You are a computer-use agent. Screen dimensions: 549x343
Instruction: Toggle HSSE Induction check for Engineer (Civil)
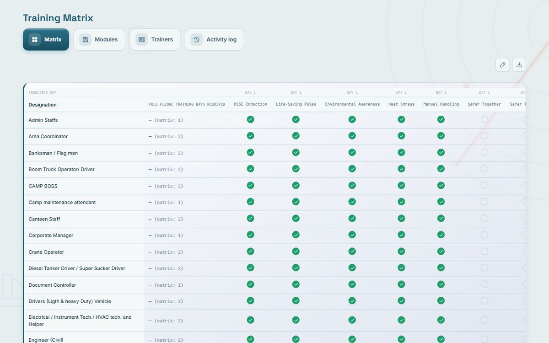250,339
